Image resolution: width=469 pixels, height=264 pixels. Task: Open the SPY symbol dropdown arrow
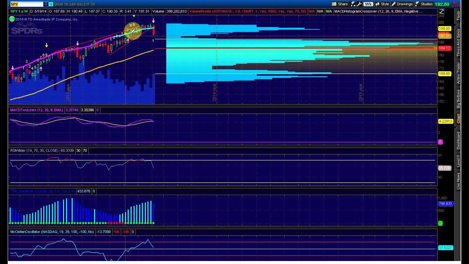pos(45,4)
